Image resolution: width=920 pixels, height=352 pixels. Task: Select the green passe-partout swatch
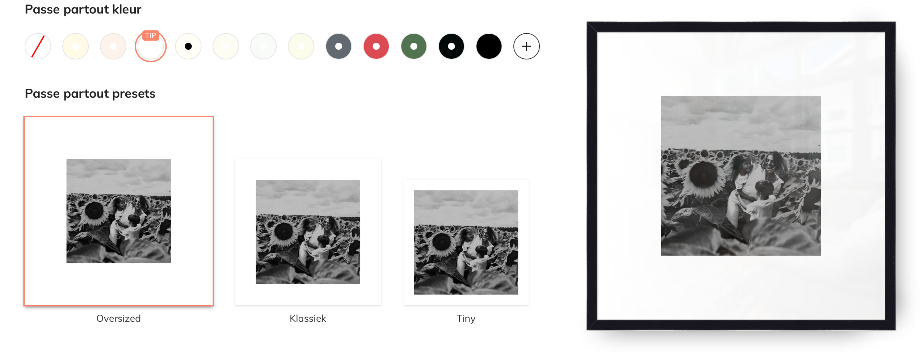coord(414,47)
